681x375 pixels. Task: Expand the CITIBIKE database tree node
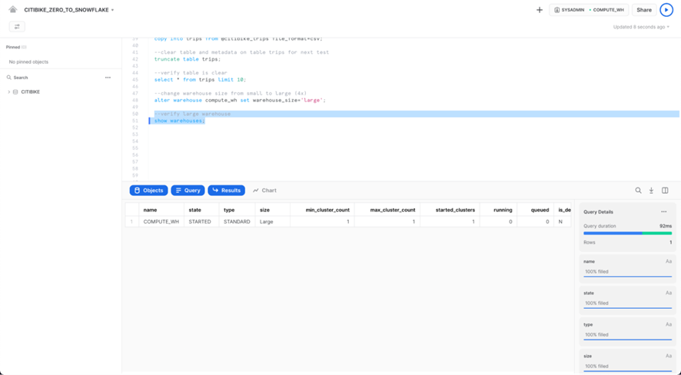[x=9, y=92]
